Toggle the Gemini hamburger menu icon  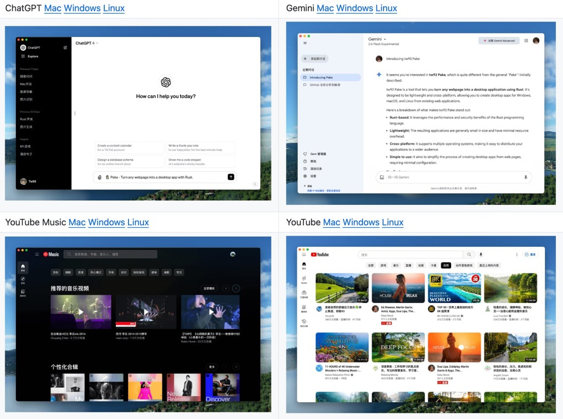[x=305, y=43]
